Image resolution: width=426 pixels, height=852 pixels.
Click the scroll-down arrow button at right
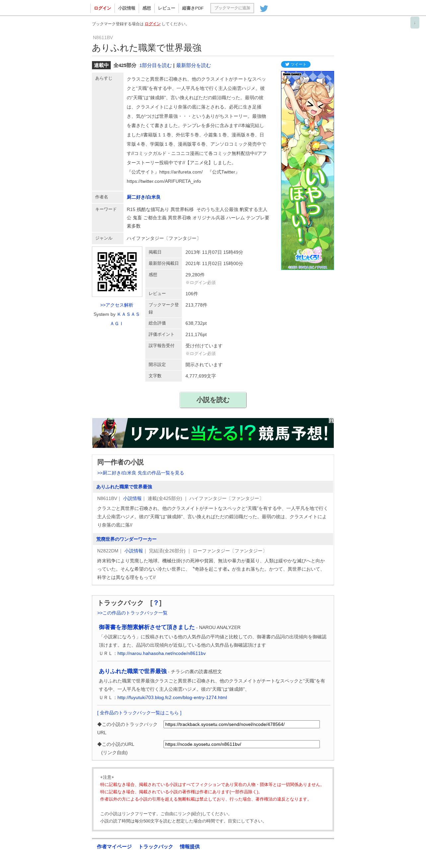point(415,23)
